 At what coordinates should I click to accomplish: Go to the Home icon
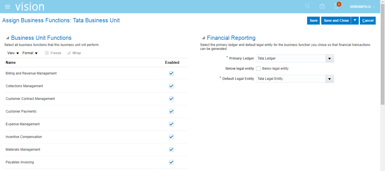[322, 6]
